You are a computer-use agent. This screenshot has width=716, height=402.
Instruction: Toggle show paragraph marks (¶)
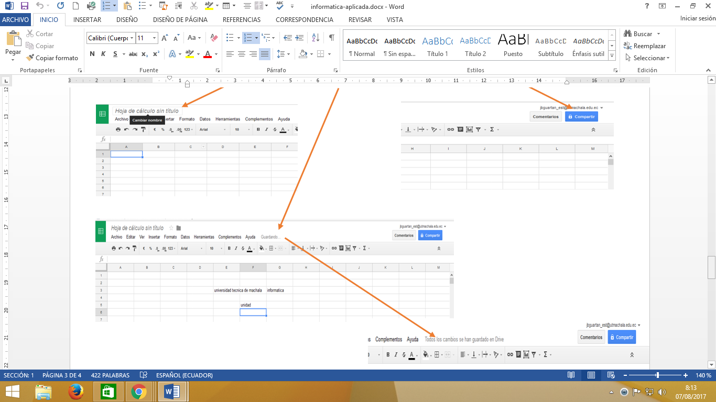[331, 38]
